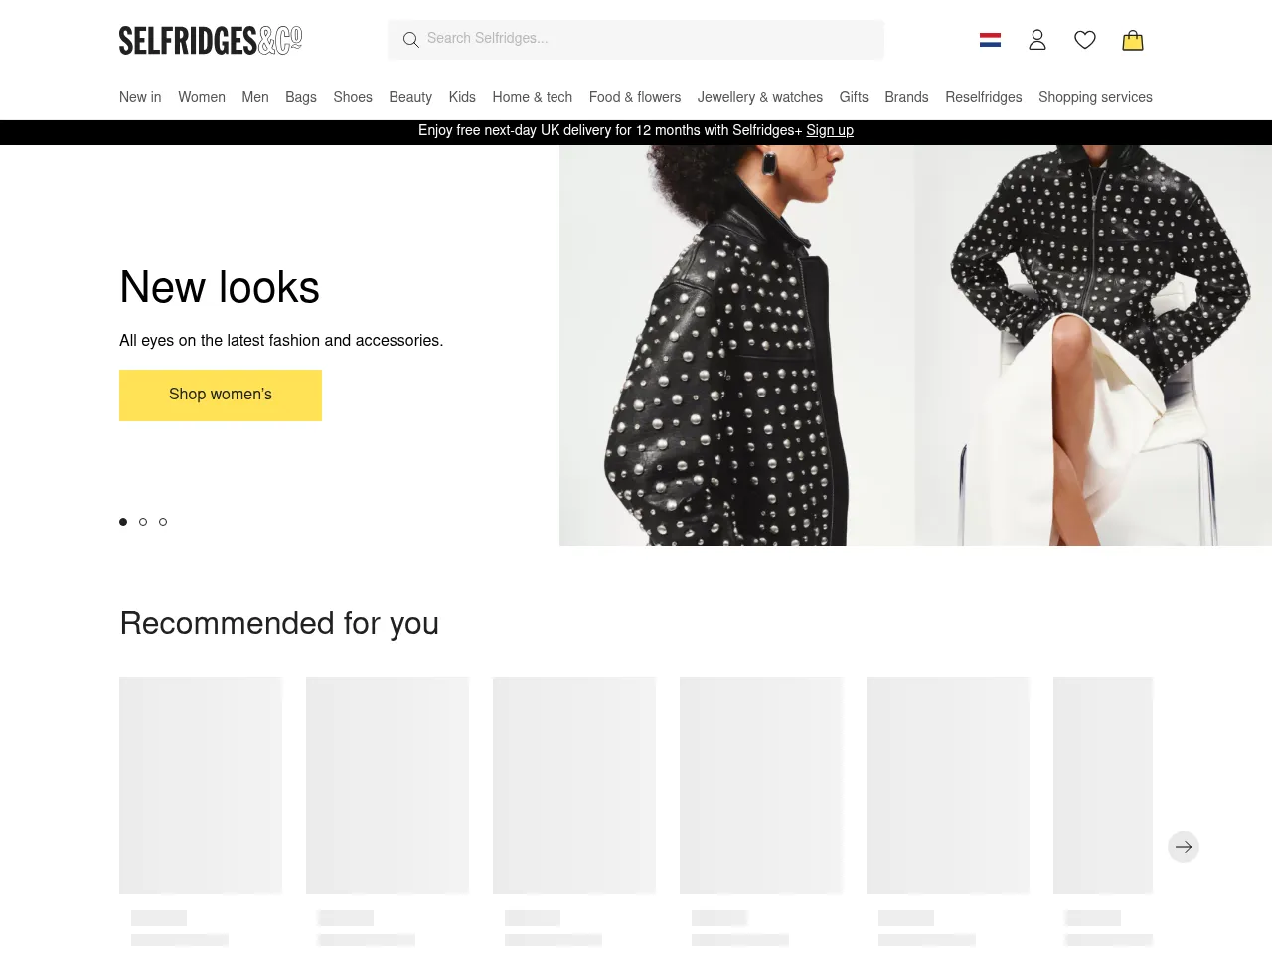Open the Beauty menu
This screenshot has height=954, width=1272.
point(410,97)
